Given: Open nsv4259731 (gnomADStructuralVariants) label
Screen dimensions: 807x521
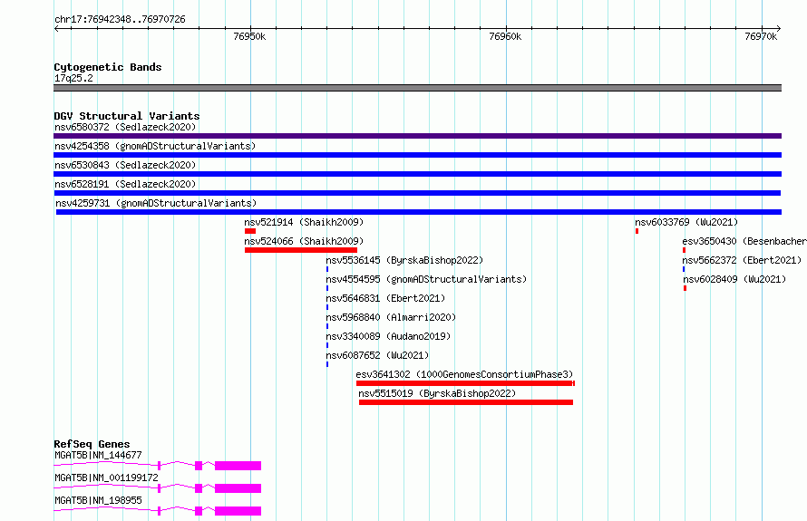Looking at the screenshot, I should click(x=156, y=203).
